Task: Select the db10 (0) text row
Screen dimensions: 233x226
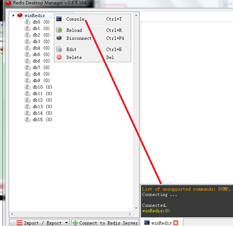Action: 42,87
